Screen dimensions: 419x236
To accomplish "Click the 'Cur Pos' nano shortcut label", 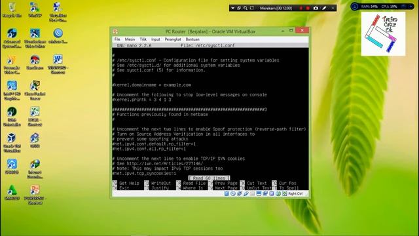I will (x=287, y=184).
